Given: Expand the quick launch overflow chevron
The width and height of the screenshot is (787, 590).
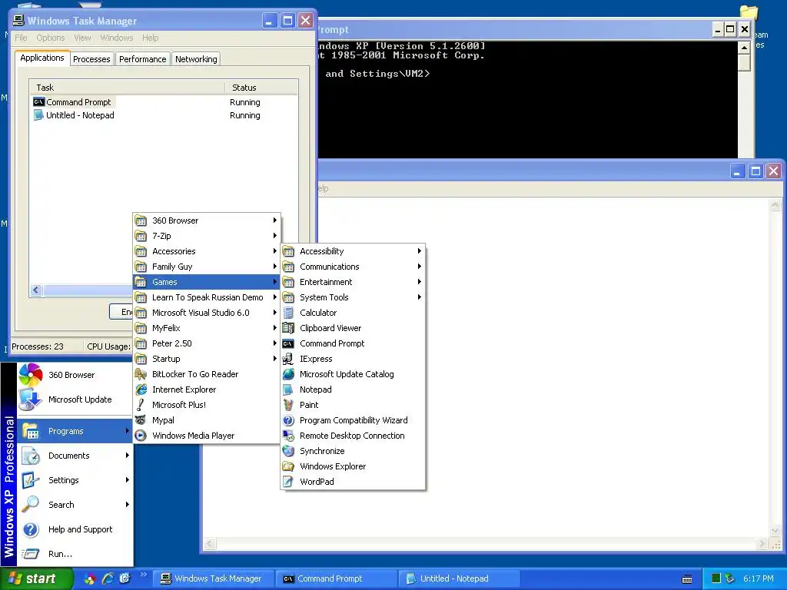Looking at the screenshot, I should 143,575.
